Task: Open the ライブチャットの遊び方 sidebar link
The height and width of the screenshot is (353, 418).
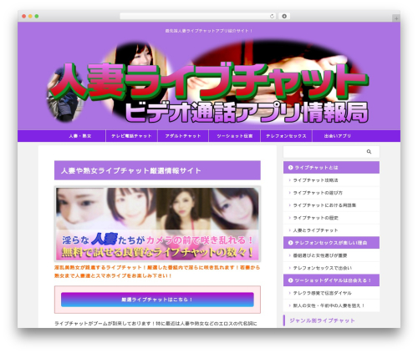Action: point(331,193)
